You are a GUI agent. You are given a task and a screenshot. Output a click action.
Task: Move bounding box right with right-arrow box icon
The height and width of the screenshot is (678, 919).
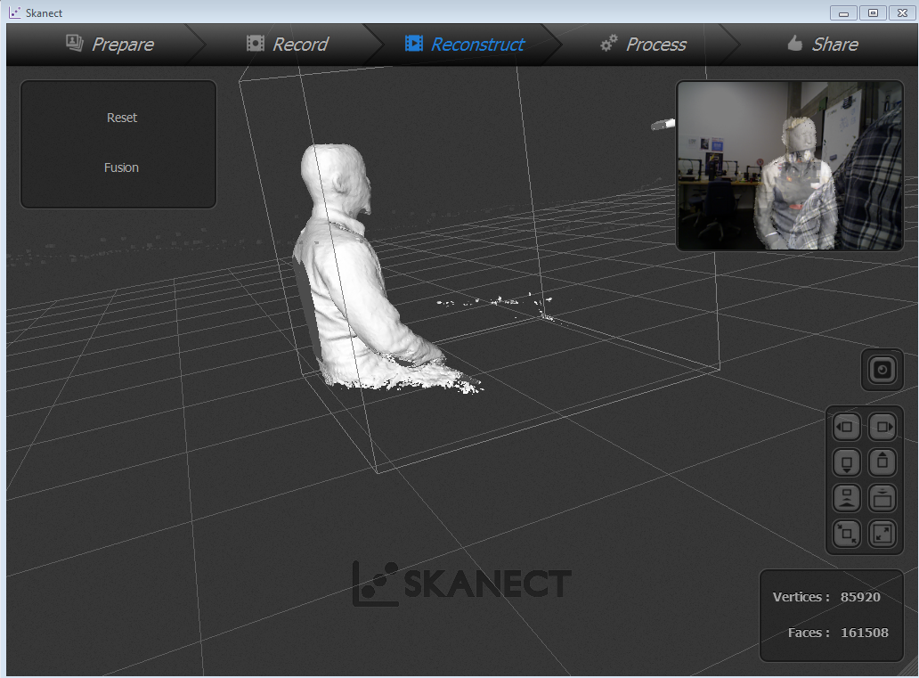pos(882,427)
